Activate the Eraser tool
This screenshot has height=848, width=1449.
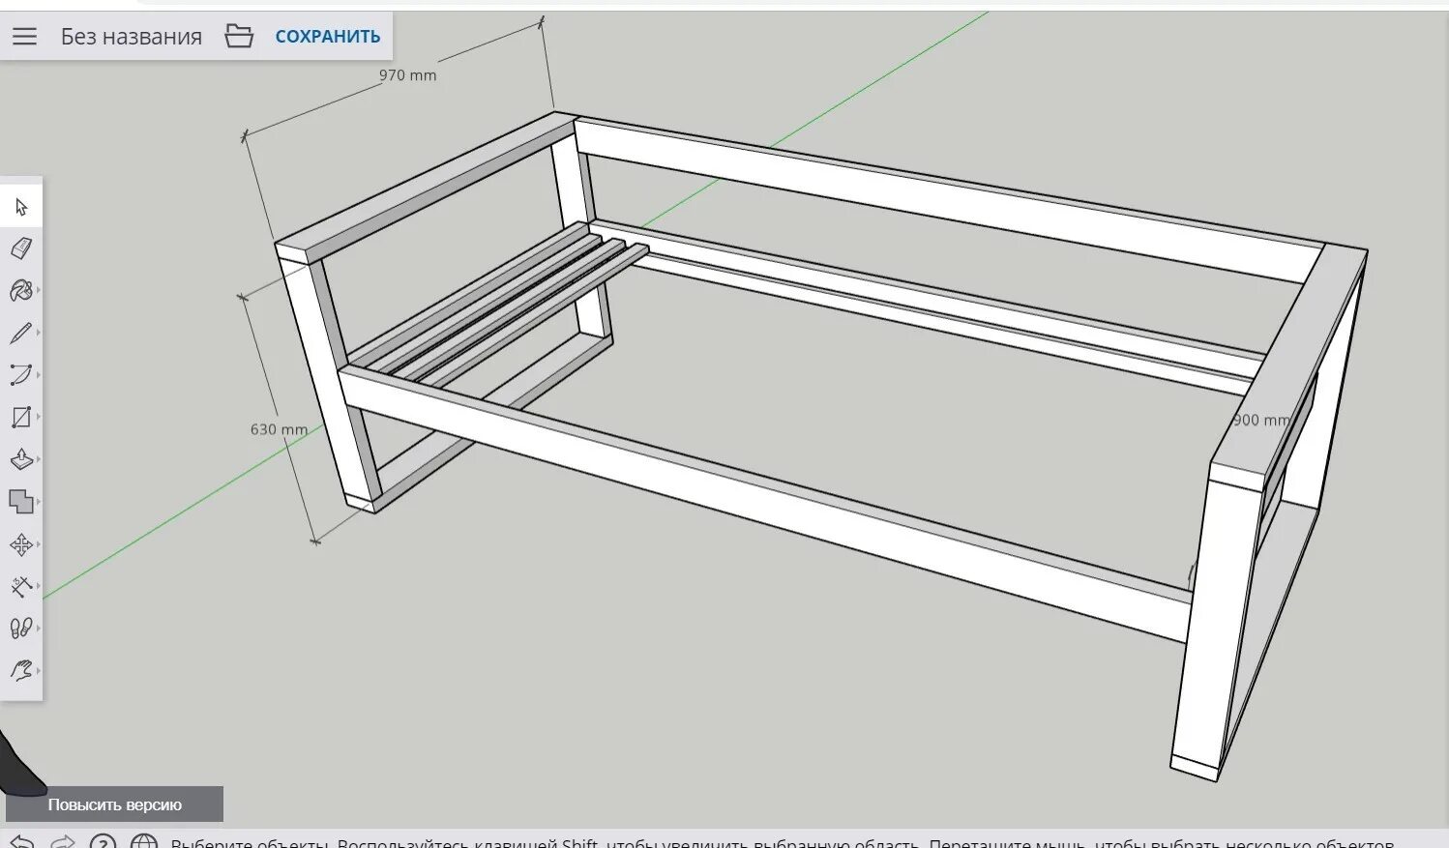click(21, 249)
